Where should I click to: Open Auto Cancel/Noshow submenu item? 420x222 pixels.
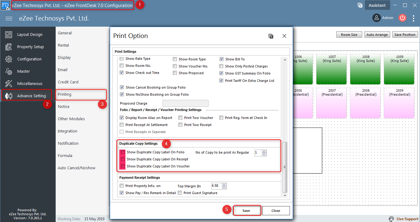coord(77,168)
